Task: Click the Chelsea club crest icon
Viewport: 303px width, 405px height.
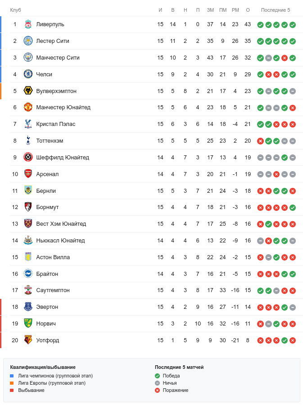Action: (x=28, y=74)
